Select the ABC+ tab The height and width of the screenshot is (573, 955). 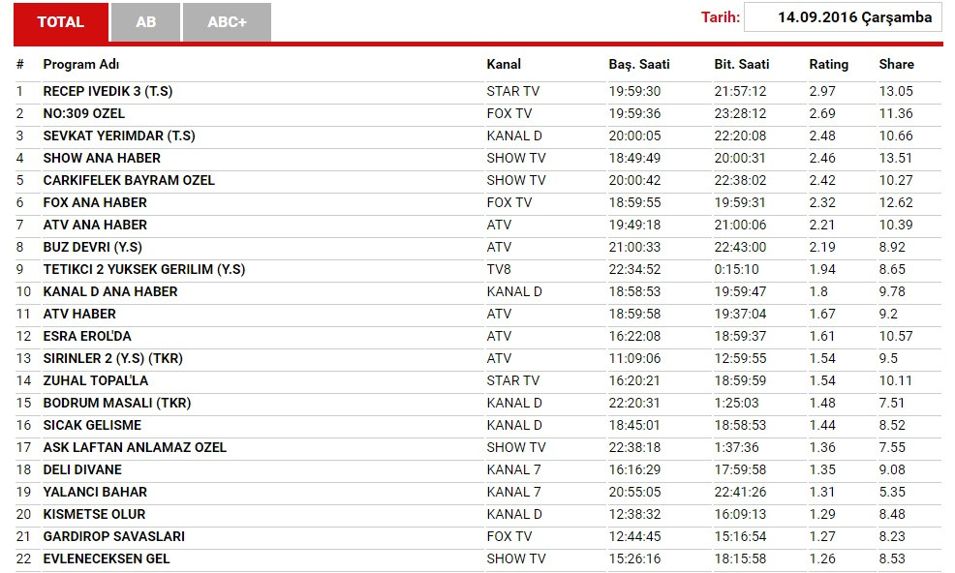point(227,22)
